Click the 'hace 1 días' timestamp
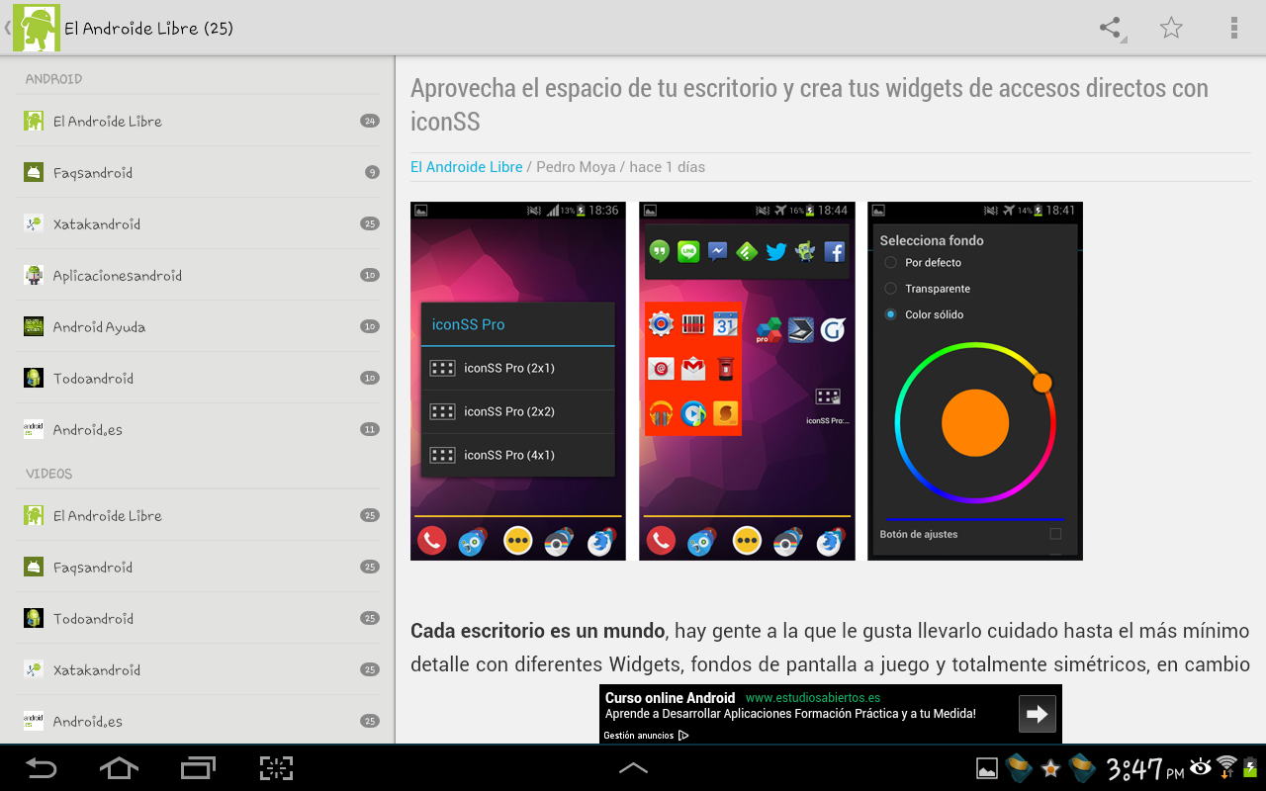This screenshot has width=1266, height=791. pos(668,167)
